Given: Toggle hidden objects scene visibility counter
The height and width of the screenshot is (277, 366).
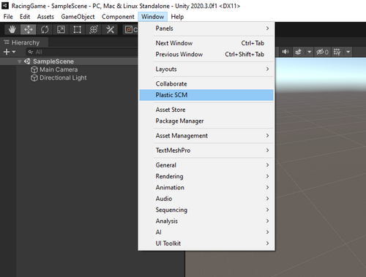Looking at the screenshot, I should click(322, 52).
